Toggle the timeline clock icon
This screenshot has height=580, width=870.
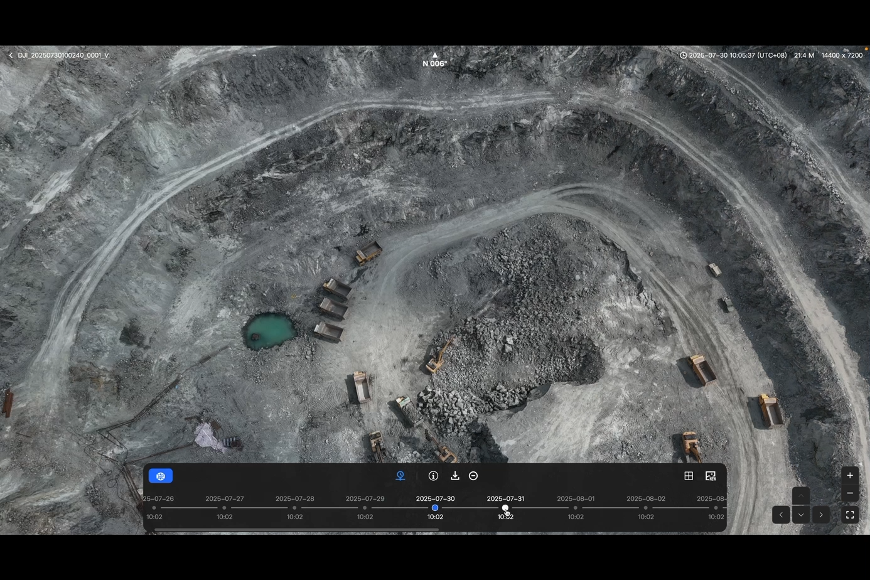[400, 476]
